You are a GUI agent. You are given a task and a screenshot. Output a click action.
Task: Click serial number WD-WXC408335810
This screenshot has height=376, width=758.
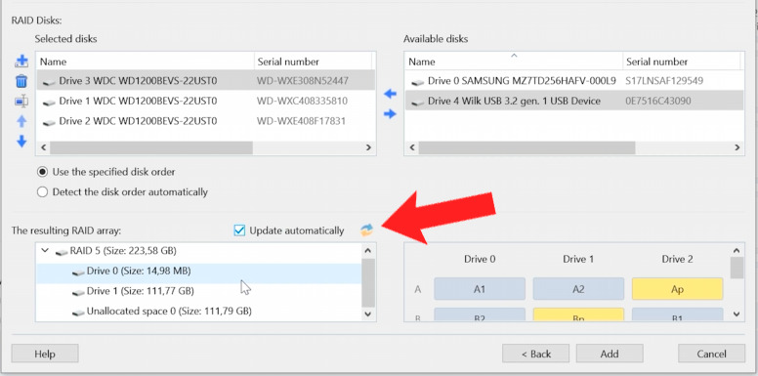(x=302, y=101)
